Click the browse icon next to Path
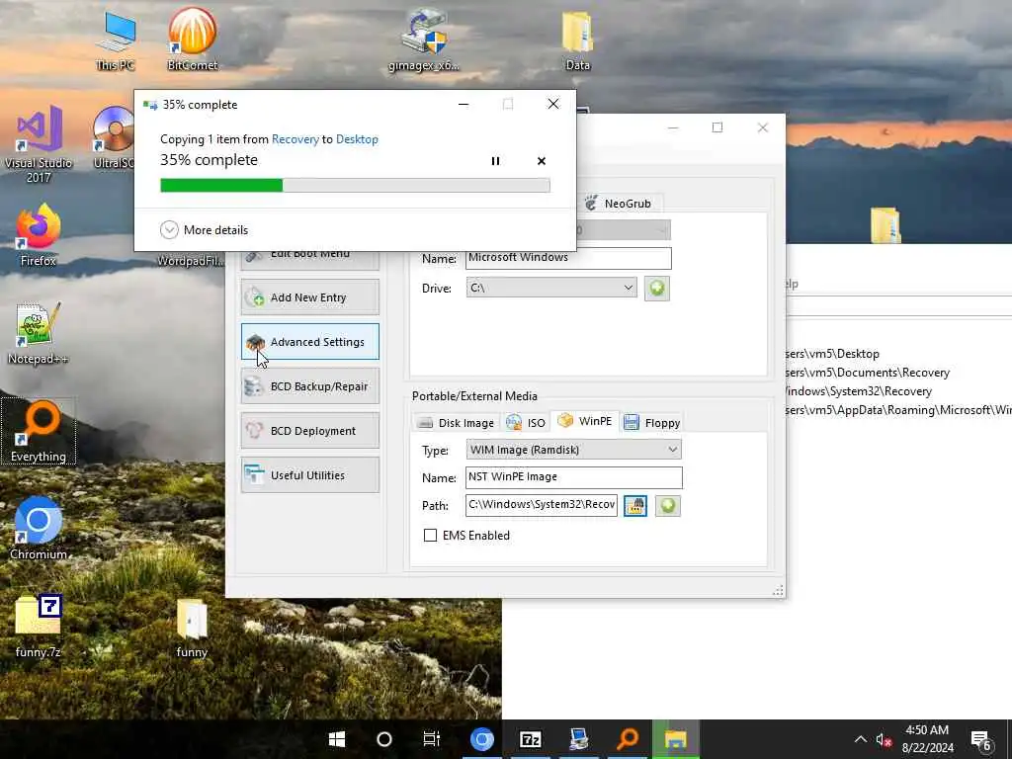 point(635,505)
